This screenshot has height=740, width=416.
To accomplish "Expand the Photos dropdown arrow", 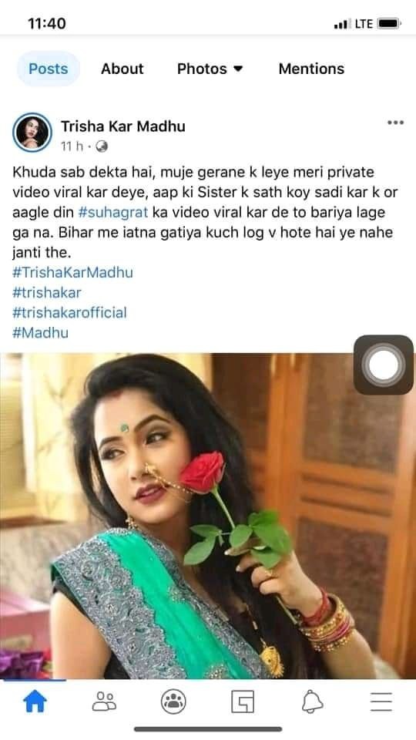I will [x=238, y=69].
